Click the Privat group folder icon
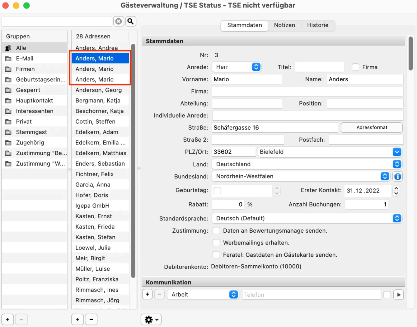The width and height of the screenshot is (417, 327). click(8, 122)
